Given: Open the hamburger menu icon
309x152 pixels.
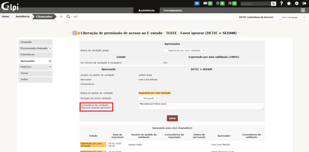Looking at the screenshot, I should coord(303,10).
